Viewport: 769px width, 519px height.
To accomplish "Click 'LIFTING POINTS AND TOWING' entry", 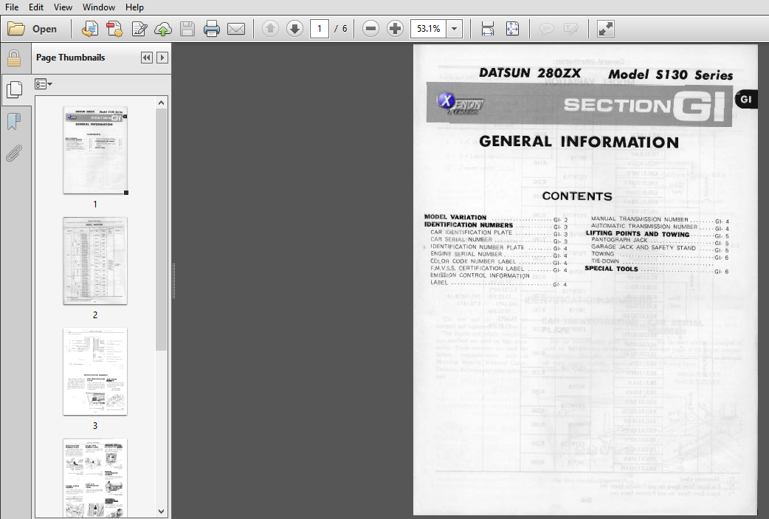I will click(x=638, y=233).
